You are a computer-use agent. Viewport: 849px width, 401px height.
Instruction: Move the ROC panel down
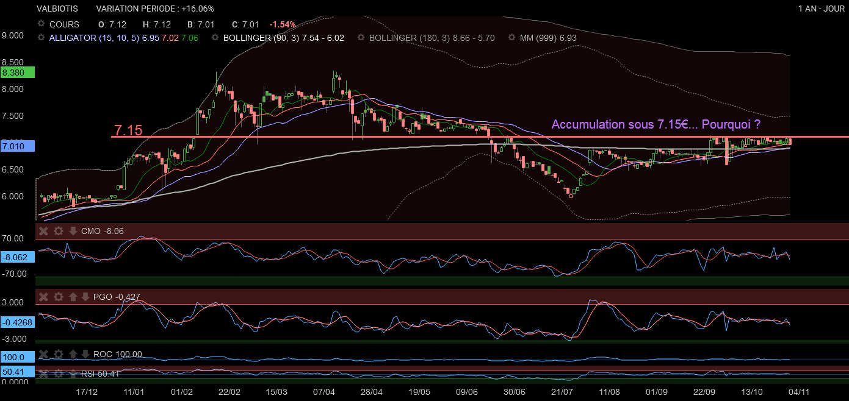click(x=85, y=354)
